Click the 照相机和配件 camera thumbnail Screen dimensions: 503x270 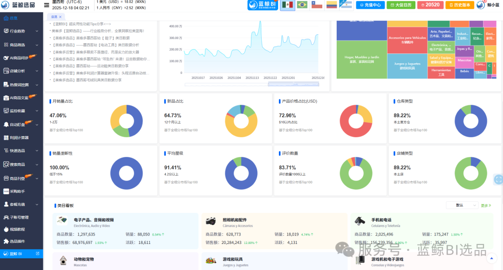coord(211,221)
